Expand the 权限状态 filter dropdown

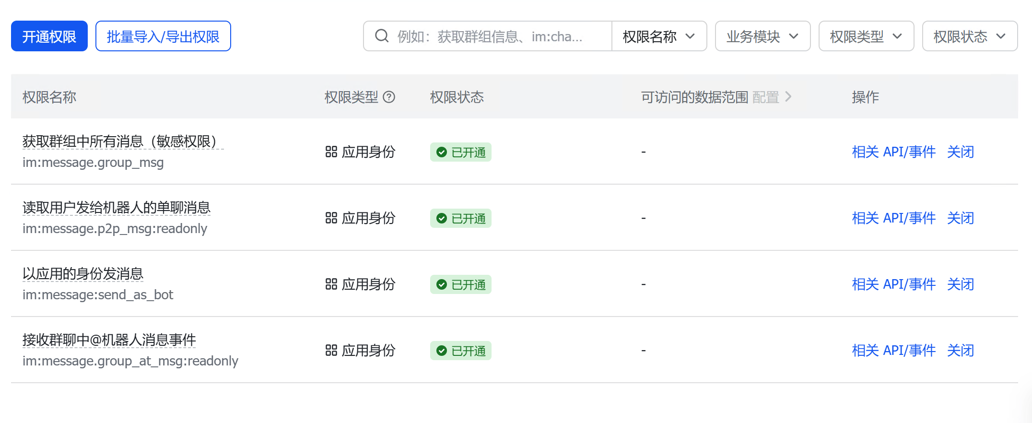pos(970,36)
